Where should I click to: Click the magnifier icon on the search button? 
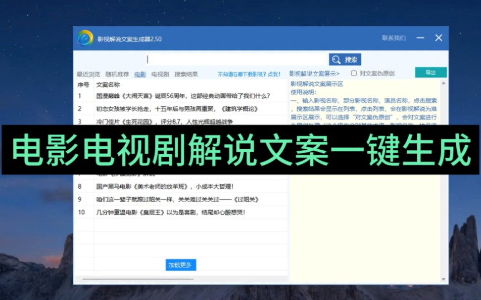click(336, 59)
